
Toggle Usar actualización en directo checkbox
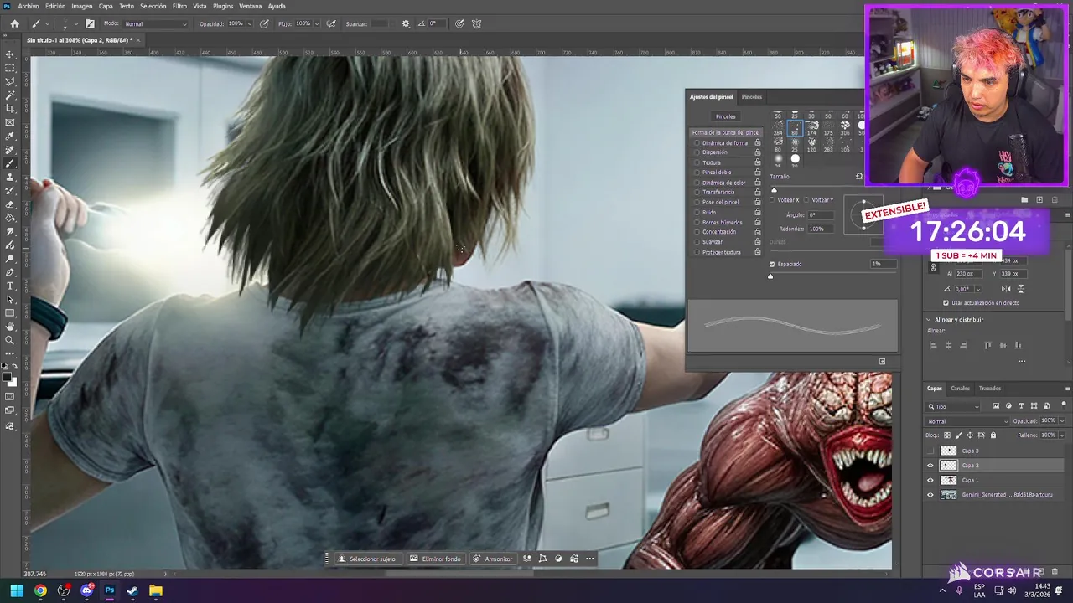point(946,303)
